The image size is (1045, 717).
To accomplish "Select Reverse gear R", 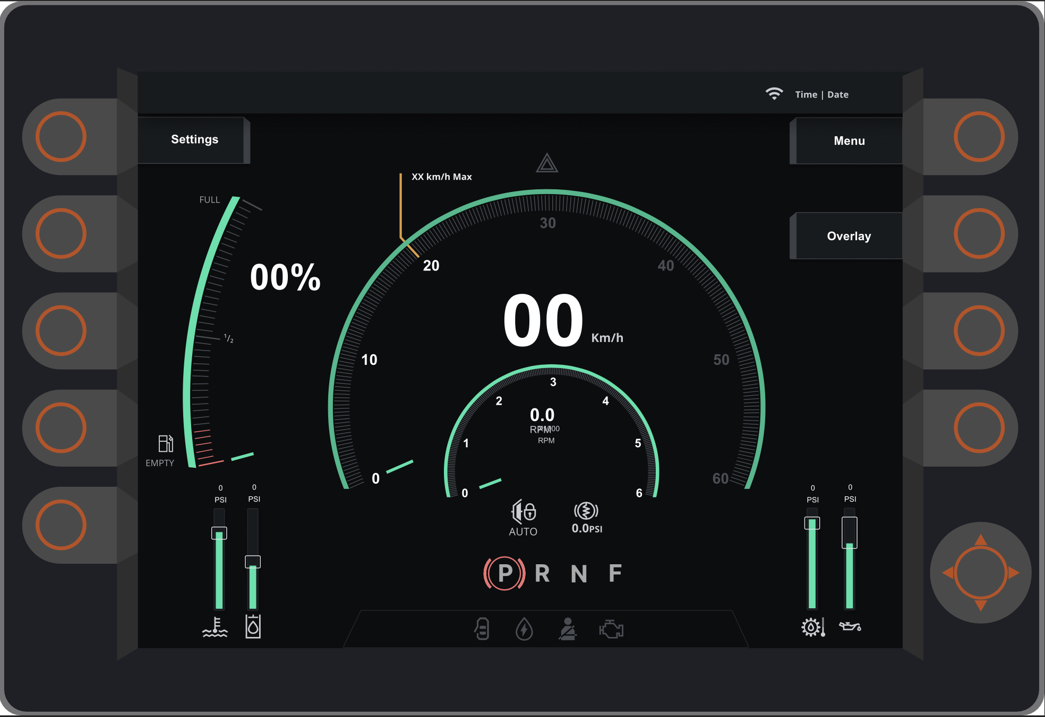I will click(542, 573).
